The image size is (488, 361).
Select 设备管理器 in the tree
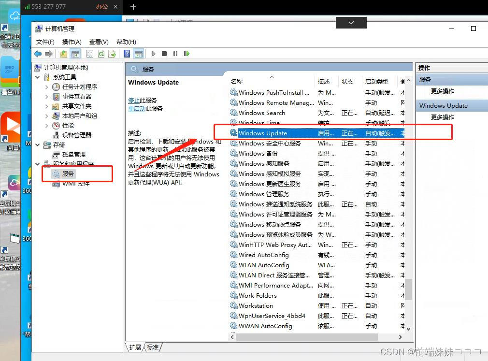(x=72, y=135)
